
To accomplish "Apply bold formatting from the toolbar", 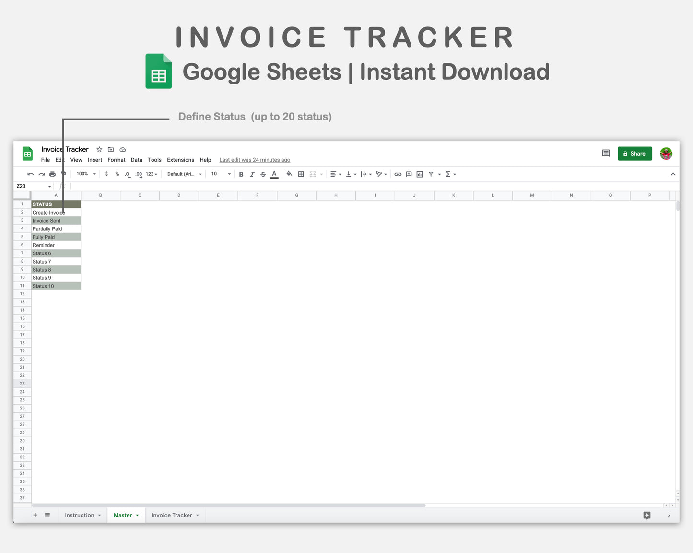I will [241, 174].
